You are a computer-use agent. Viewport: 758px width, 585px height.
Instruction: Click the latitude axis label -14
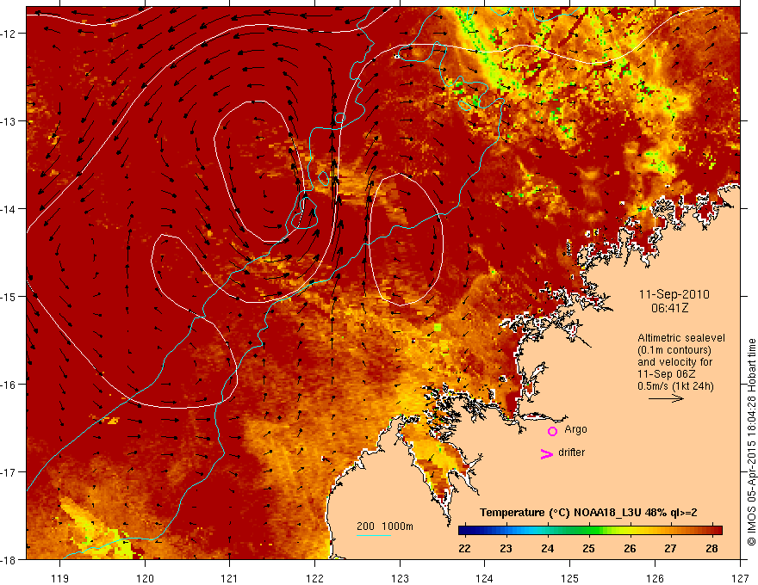pos(9,209)
